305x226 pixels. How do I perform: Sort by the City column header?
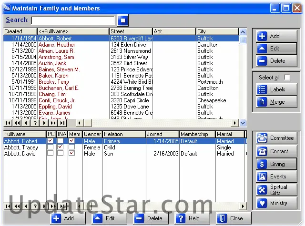(217, 31)
